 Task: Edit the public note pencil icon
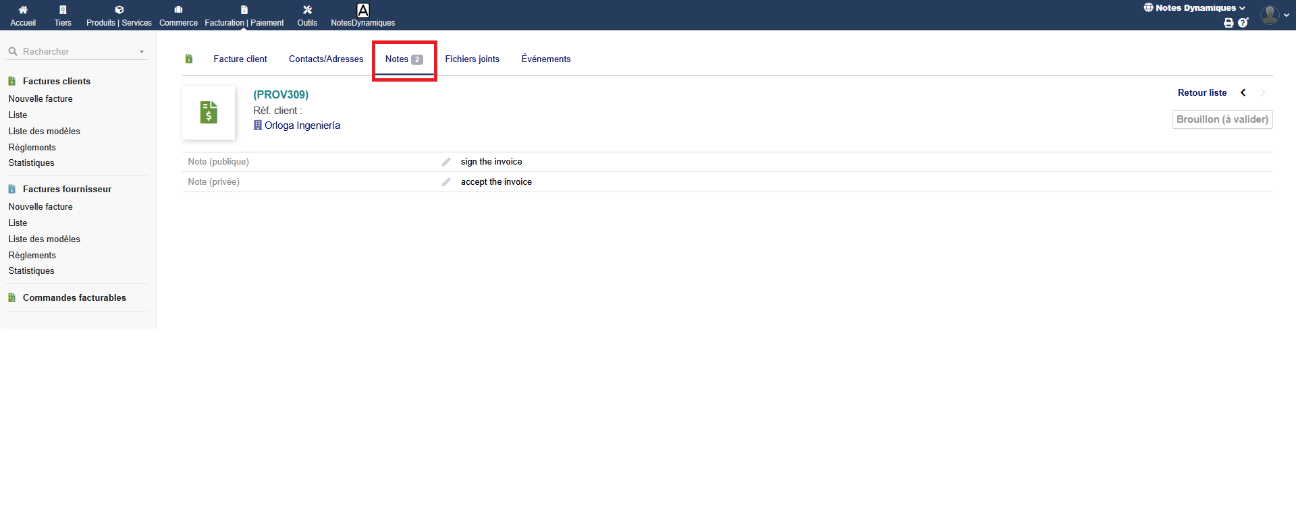point(446,162)
